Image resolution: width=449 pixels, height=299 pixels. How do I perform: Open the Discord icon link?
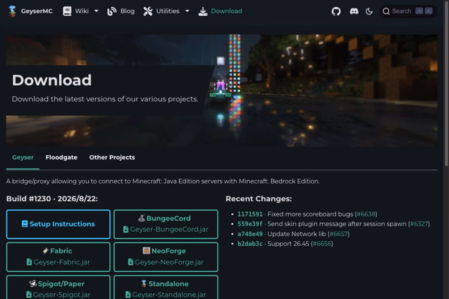click(x=354, y=11)
